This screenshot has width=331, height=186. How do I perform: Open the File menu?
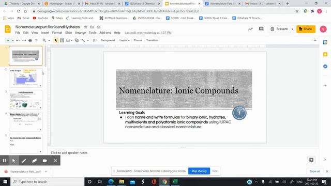18,33
